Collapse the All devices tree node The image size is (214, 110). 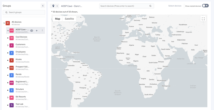pos(4,23)
